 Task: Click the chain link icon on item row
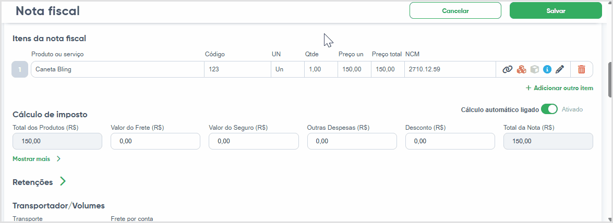click(507, 69)
